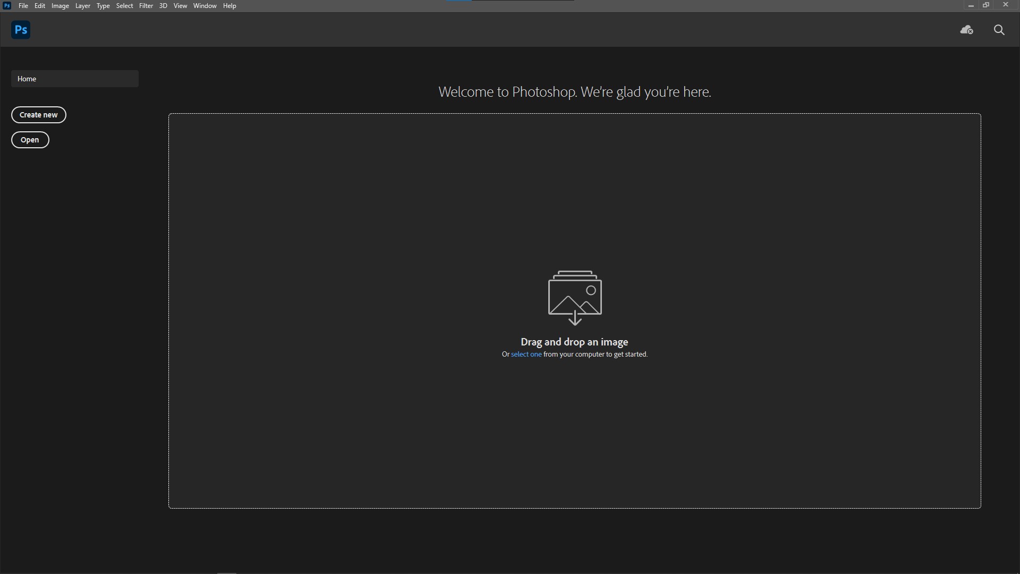Open the Help menu
The width and height of the screenshot is (1020, 574).
(229, 6)
